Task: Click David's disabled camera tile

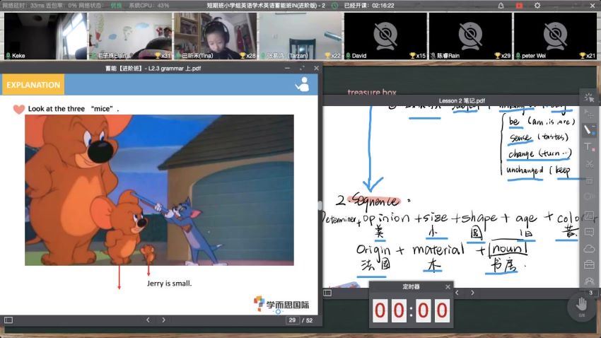Action: tap(385, 36)
